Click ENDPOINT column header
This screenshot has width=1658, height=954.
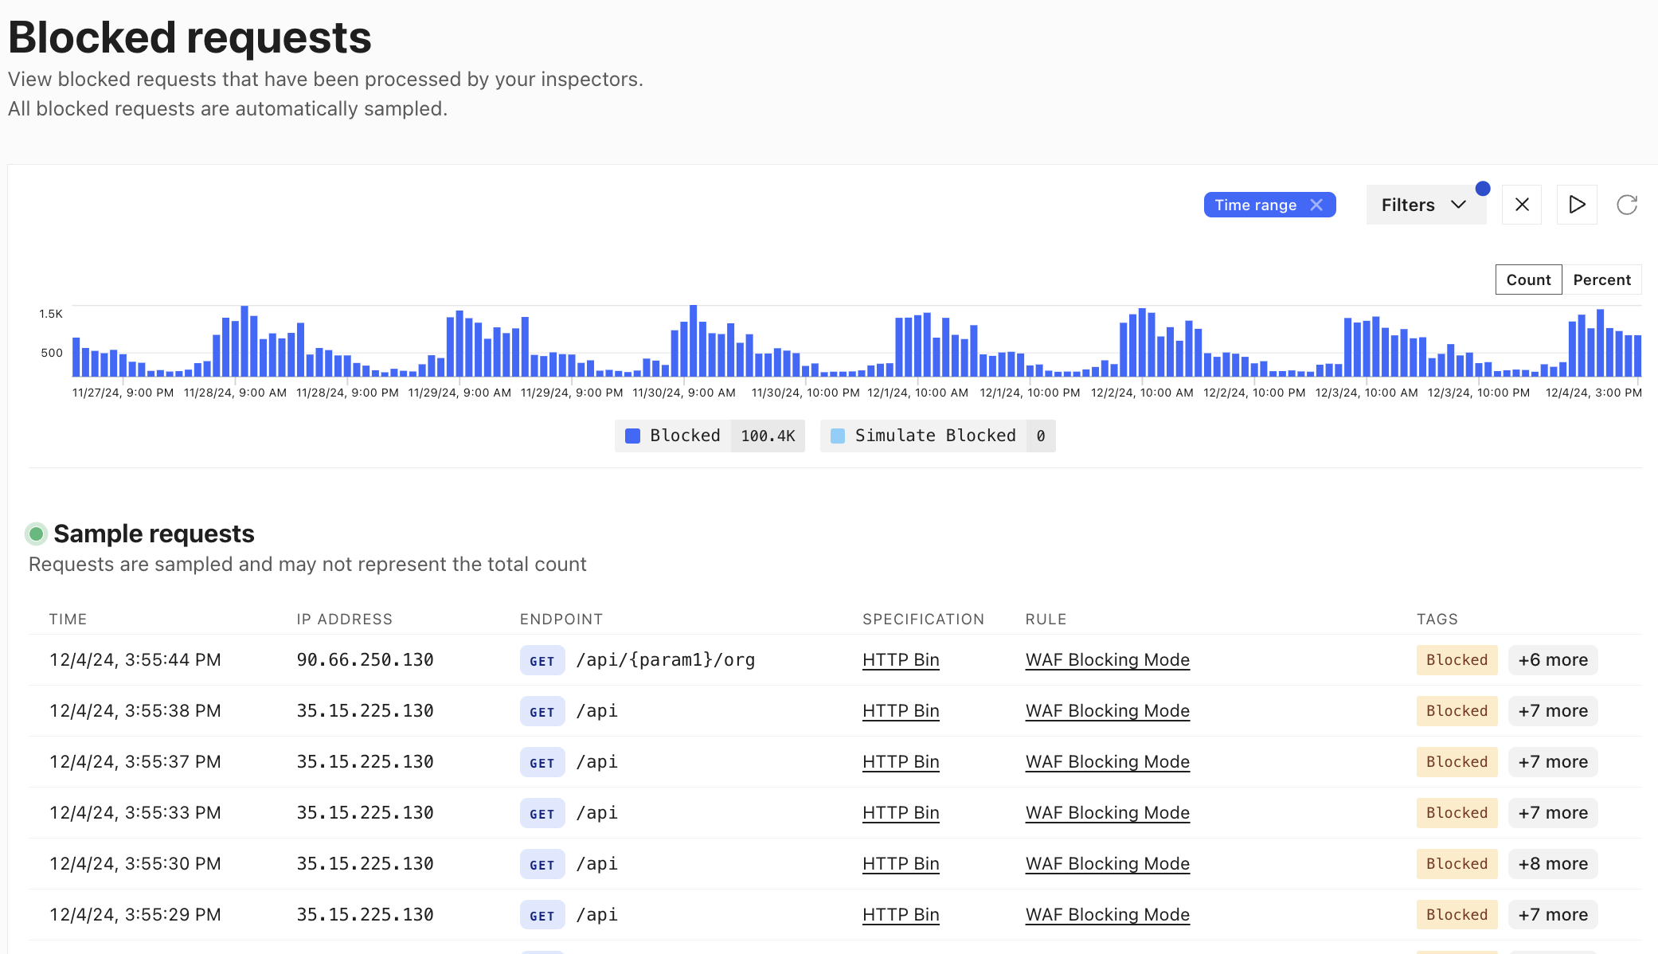tap(561, 619)
